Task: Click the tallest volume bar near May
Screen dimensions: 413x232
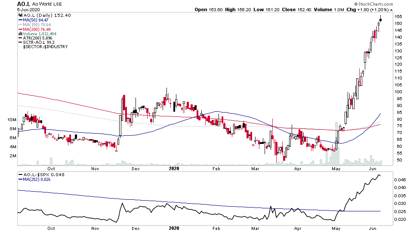Action: click(x=336, y=144)
